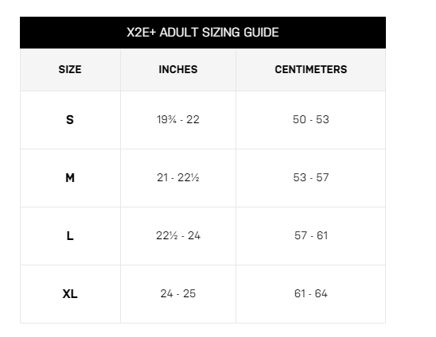
Task: Click the S size cell
Action: point(70,120)
